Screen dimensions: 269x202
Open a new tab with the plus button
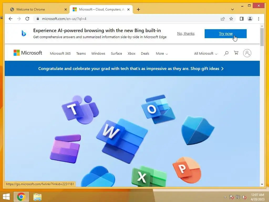138,9
